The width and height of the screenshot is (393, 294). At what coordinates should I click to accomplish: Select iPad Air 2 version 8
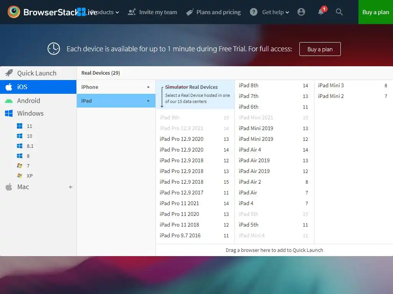[x=273, y=182]
